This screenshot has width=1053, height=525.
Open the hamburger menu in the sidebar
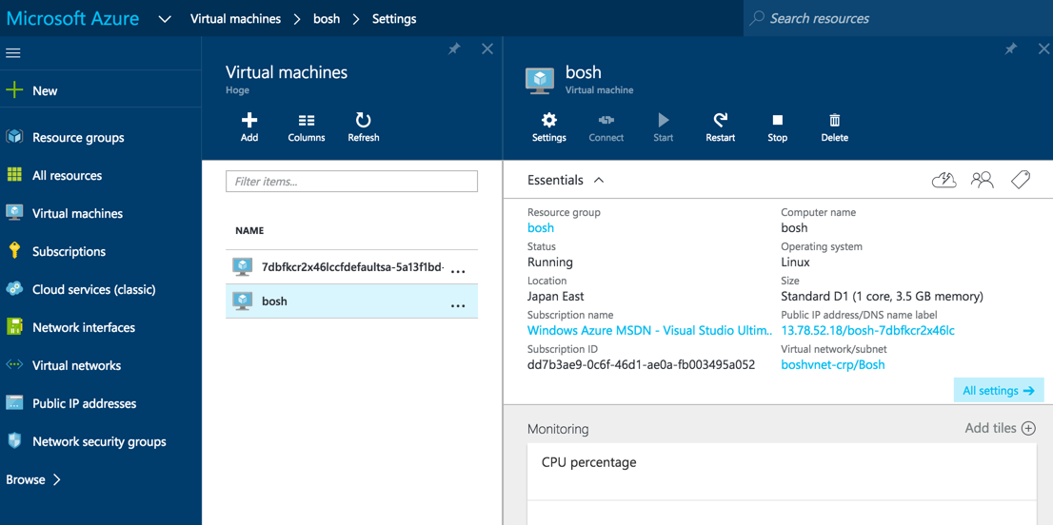point(12,53)
